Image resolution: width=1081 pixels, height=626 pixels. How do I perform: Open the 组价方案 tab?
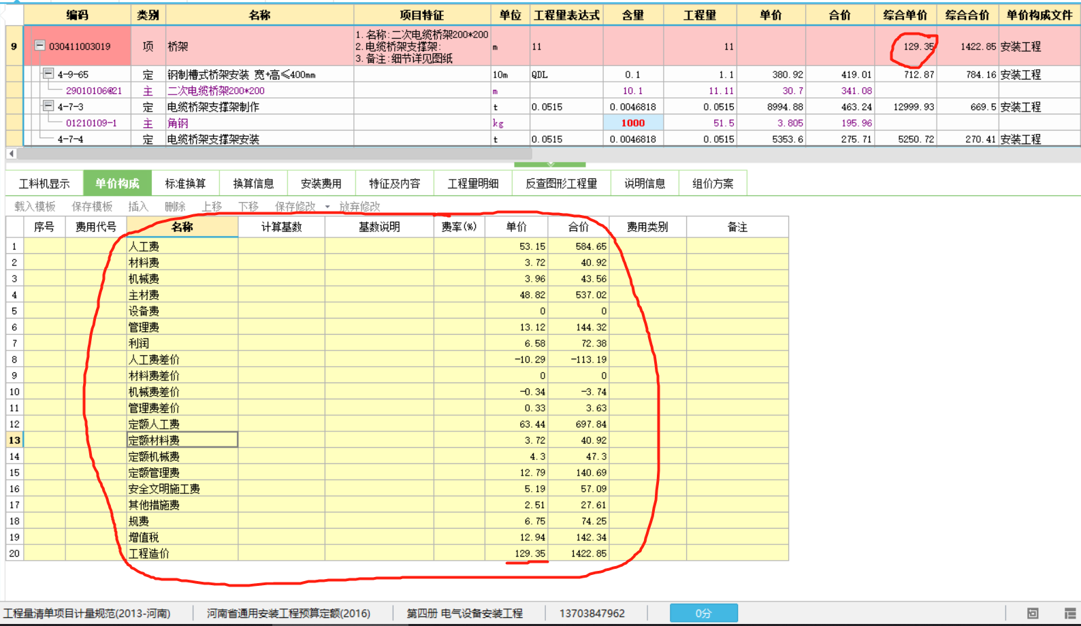(713, 183)
